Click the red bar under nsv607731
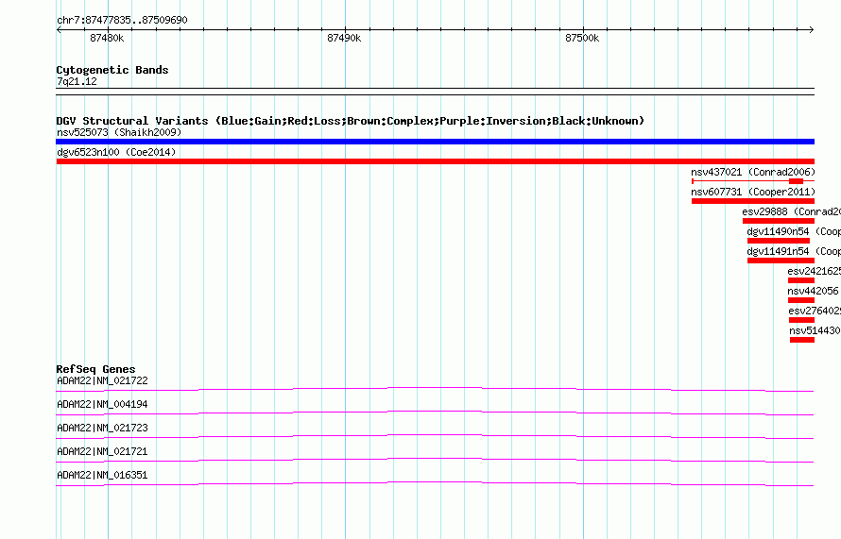 pyautogui.click(x=753, y=201)
